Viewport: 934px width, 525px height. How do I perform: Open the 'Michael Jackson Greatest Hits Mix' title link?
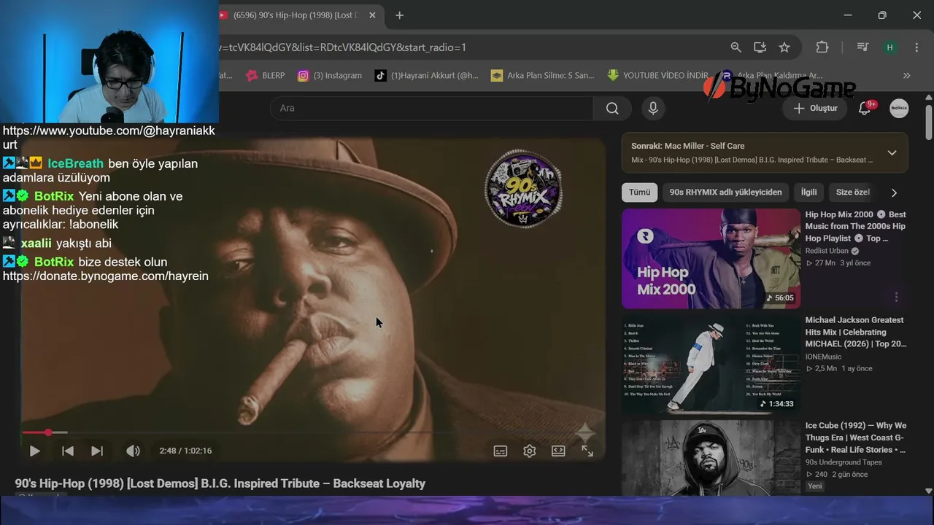tap(856, 332)
